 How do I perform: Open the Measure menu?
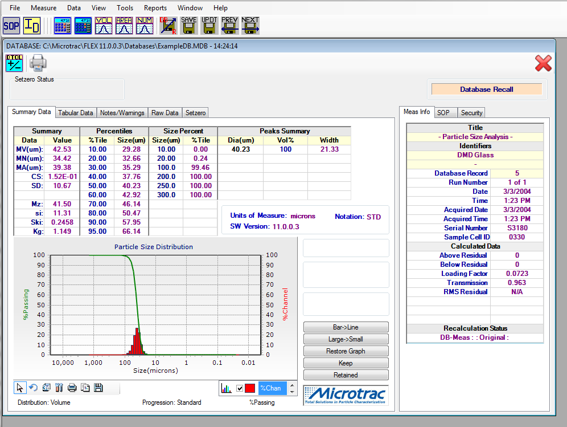point(43,7)
